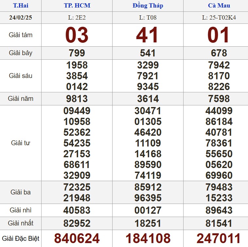Select the lot code L: 25-T02K4
Screen dimensions: 248x247
coord(219,18)
